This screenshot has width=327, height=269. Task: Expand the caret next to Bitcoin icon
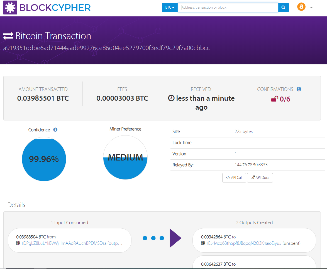click(311, 8)
